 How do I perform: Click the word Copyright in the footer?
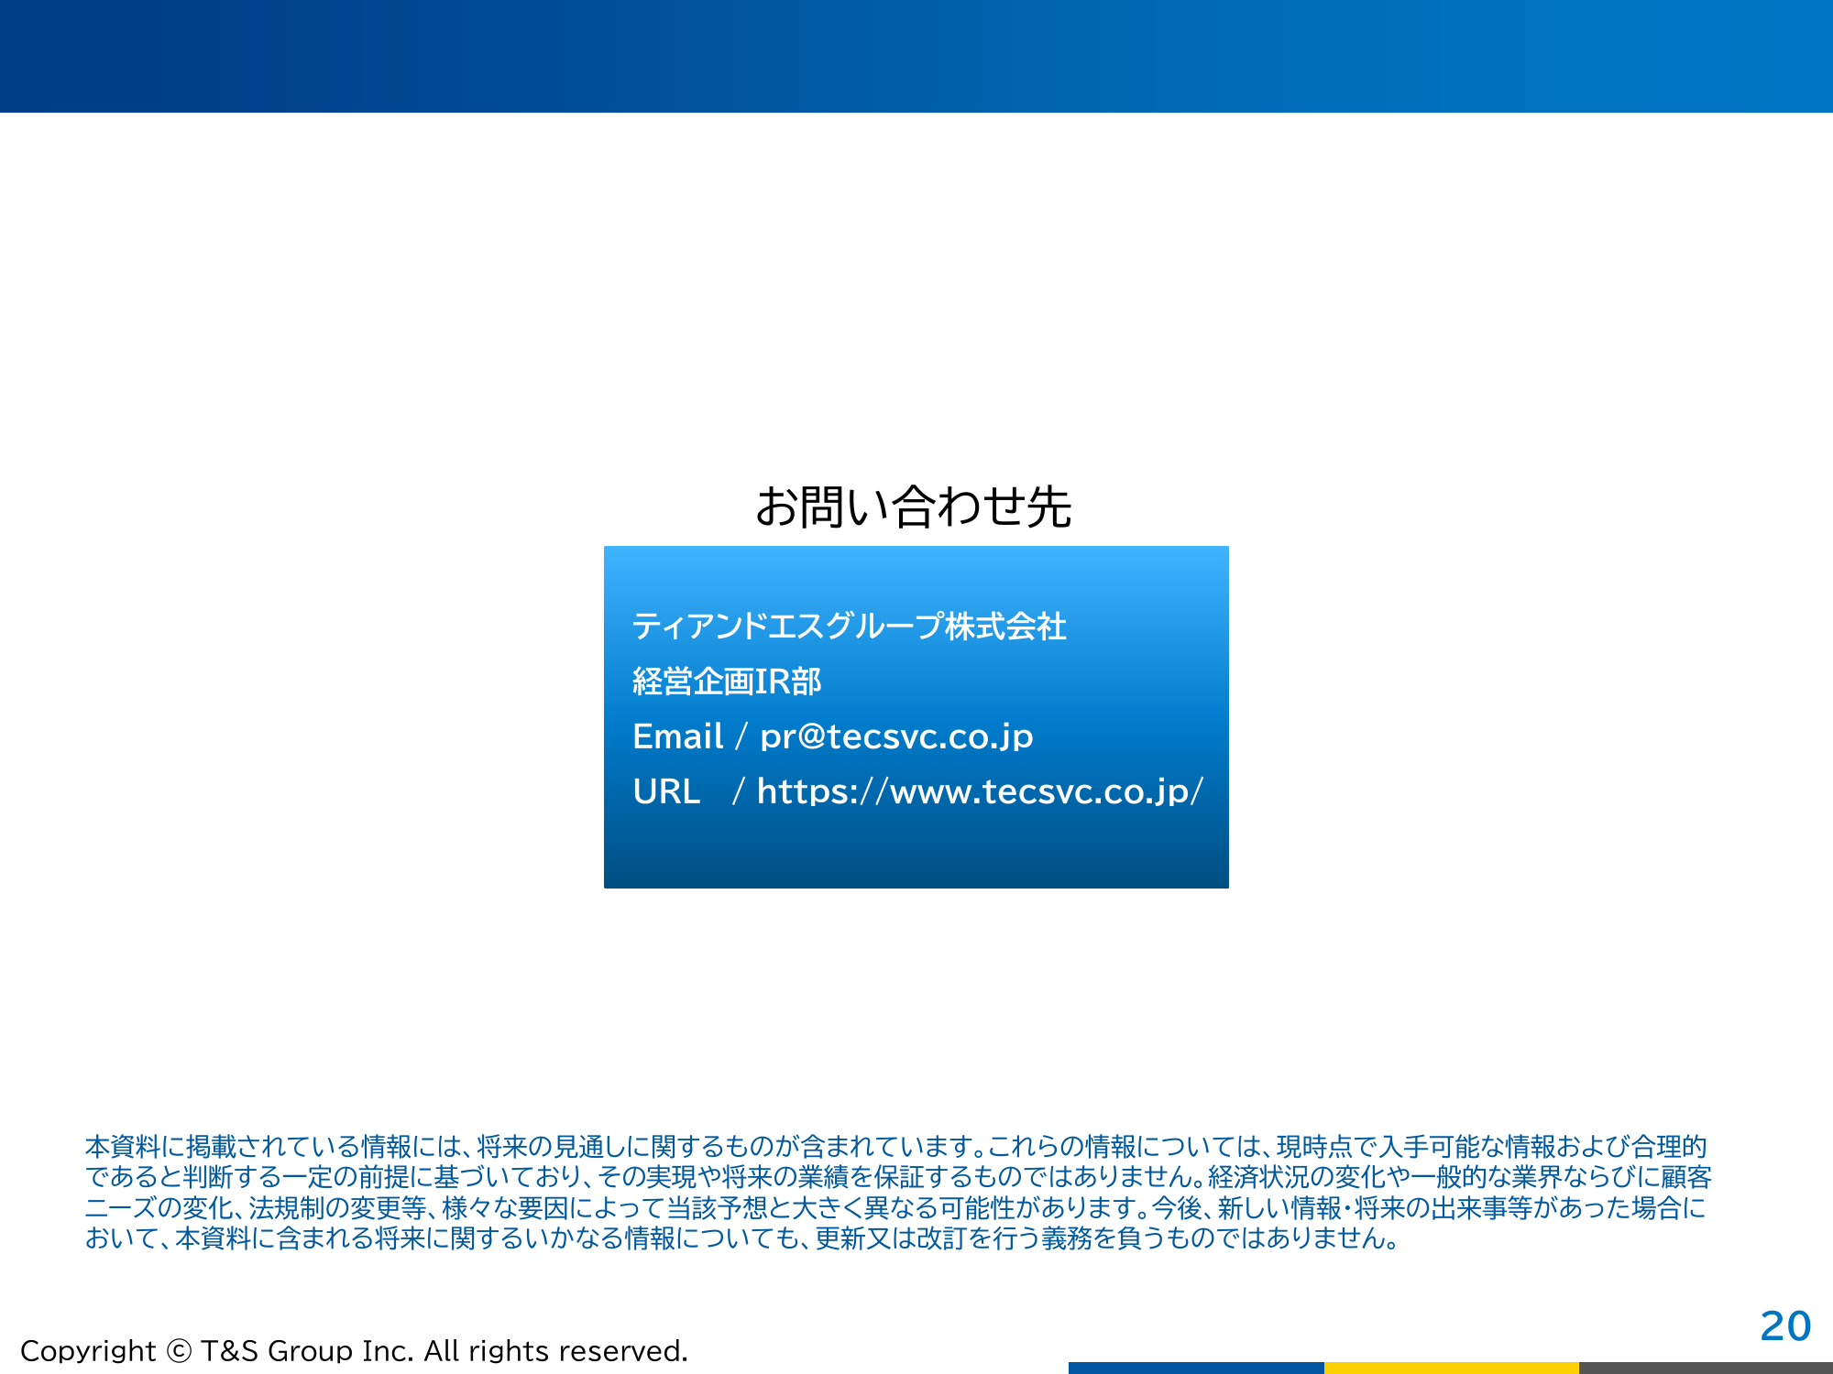pyautogui.click(x=88, y=1351)
